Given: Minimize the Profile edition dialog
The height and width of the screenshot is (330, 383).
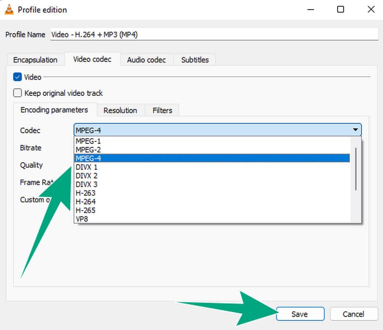Looking at the screenshot, I should 310,10.
